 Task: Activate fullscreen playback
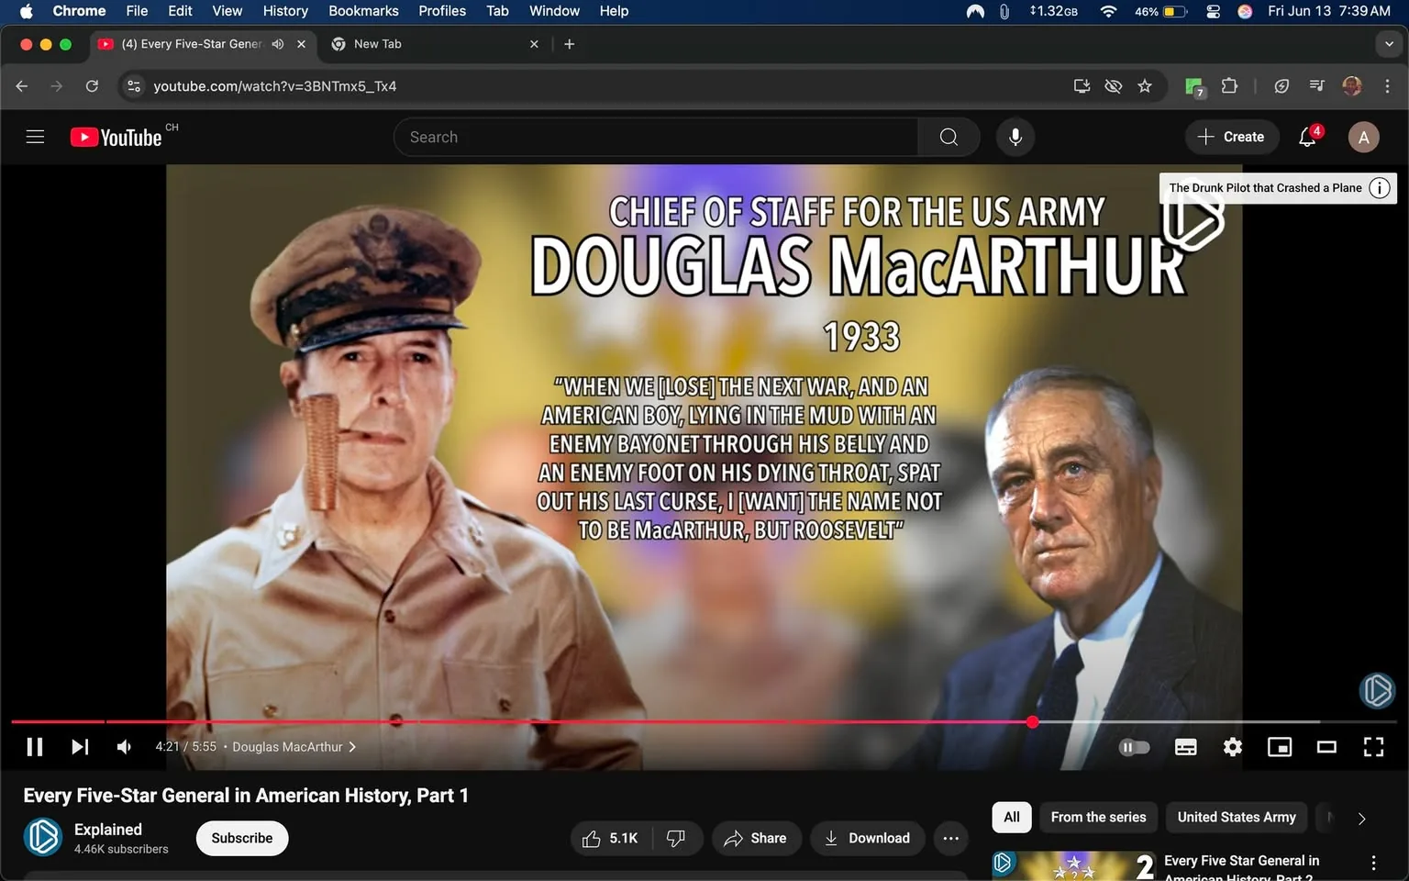click(1372, 746)
